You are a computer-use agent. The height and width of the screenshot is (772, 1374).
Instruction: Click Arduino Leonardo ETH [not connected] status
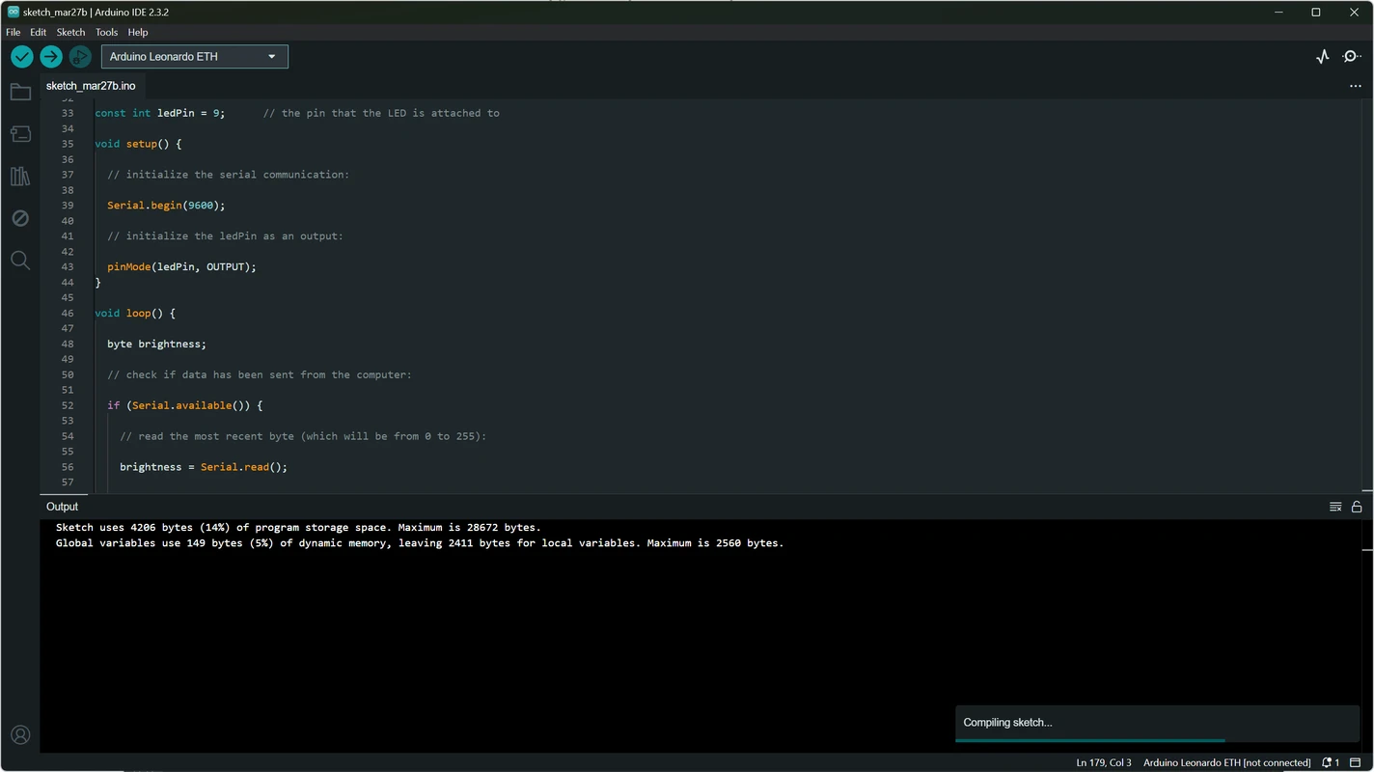tap(1226, 762)
